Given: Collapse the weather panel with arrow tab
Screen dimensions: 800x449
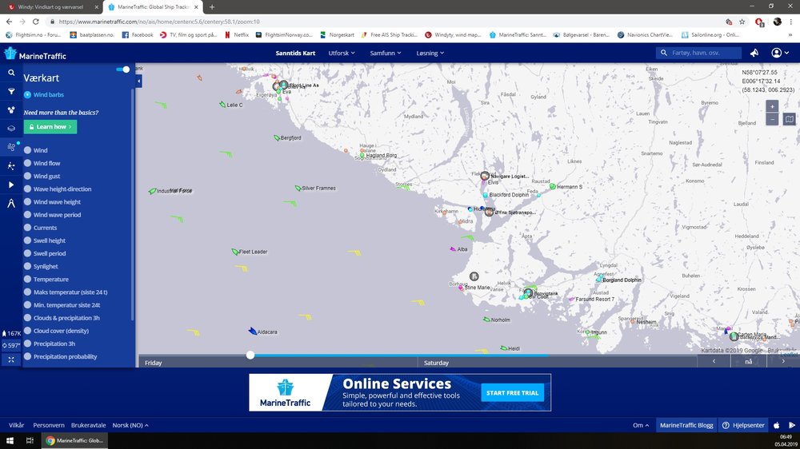Looking at the screenshot, I should (138, 81).
